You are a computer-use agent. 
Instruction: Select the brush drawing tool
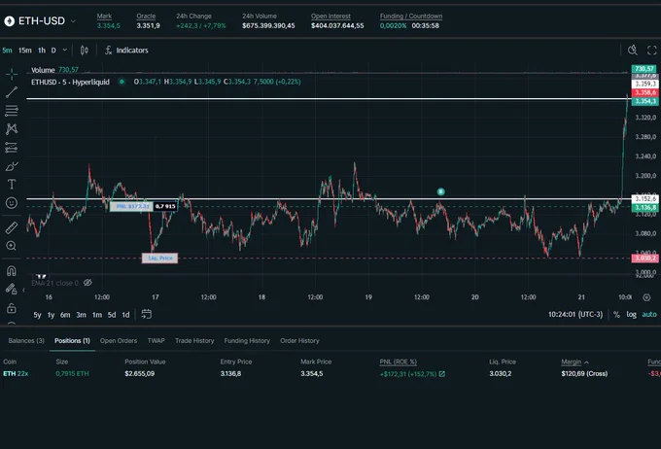tap(12, 166)
